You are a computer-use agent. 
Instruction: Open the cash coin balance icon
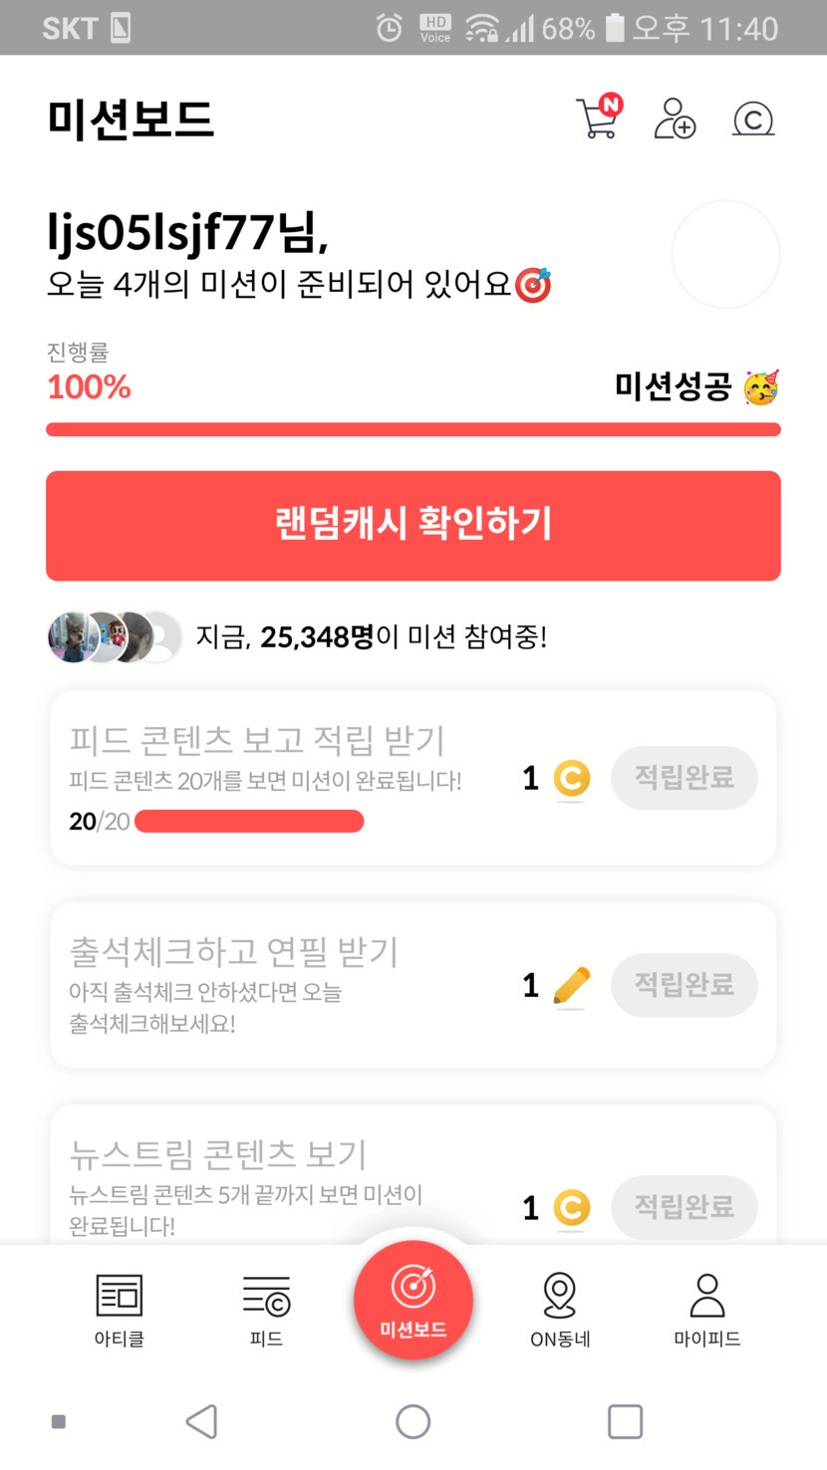coord(753,120)
